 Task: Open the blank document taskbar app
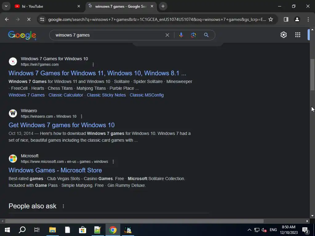point(67,230)
